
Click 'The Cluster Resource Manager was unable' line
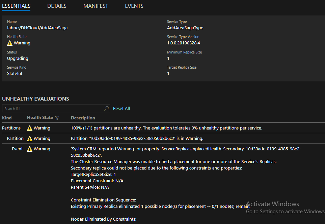pyautogui.click(x=174, y=161)
